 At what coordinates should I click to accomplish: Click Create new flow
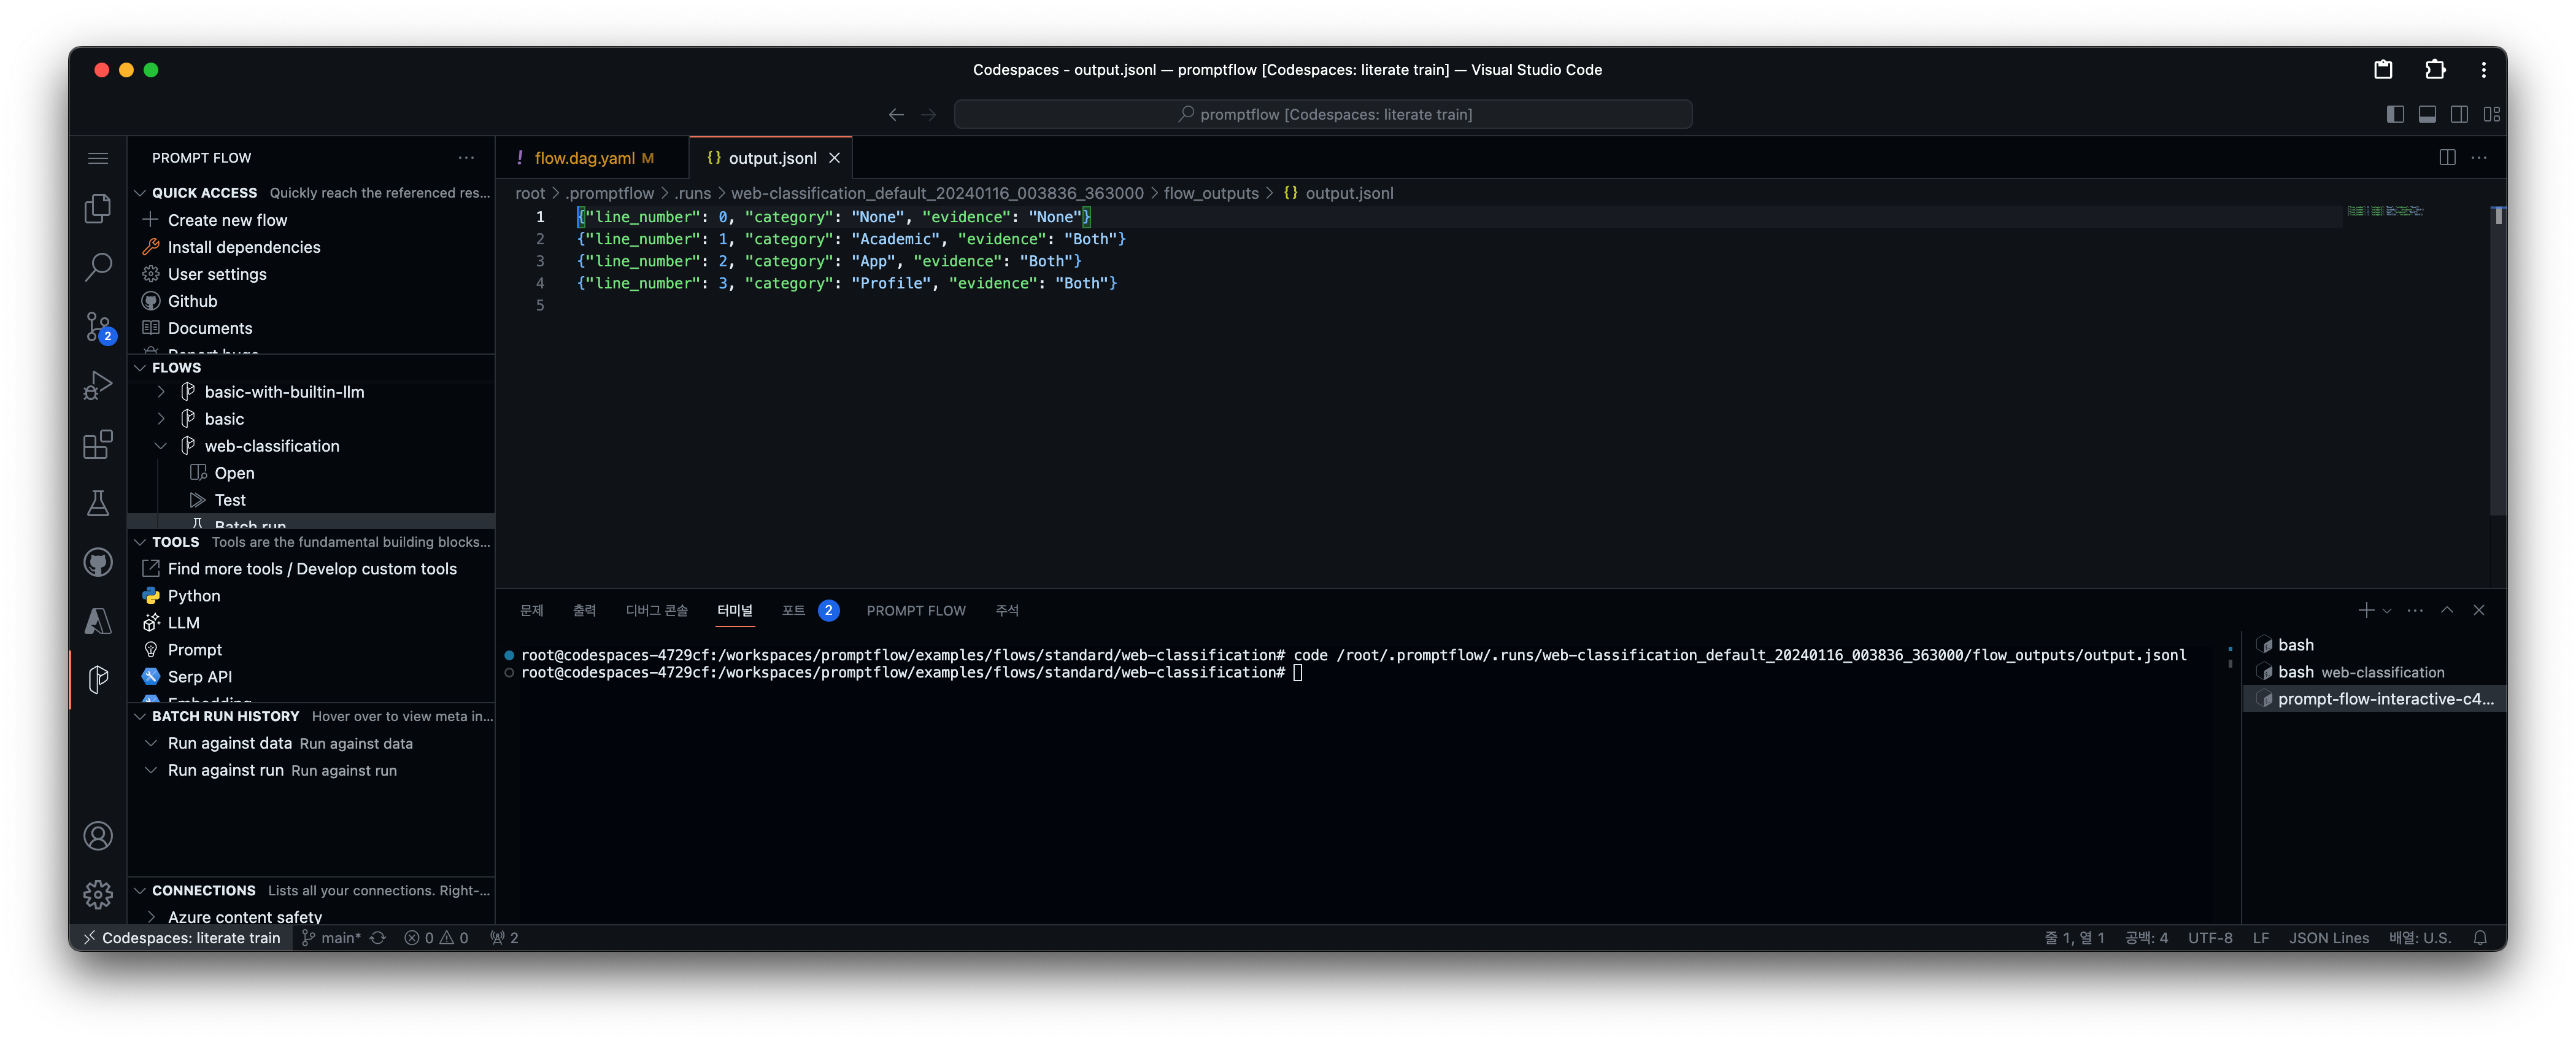pos(227,220)
